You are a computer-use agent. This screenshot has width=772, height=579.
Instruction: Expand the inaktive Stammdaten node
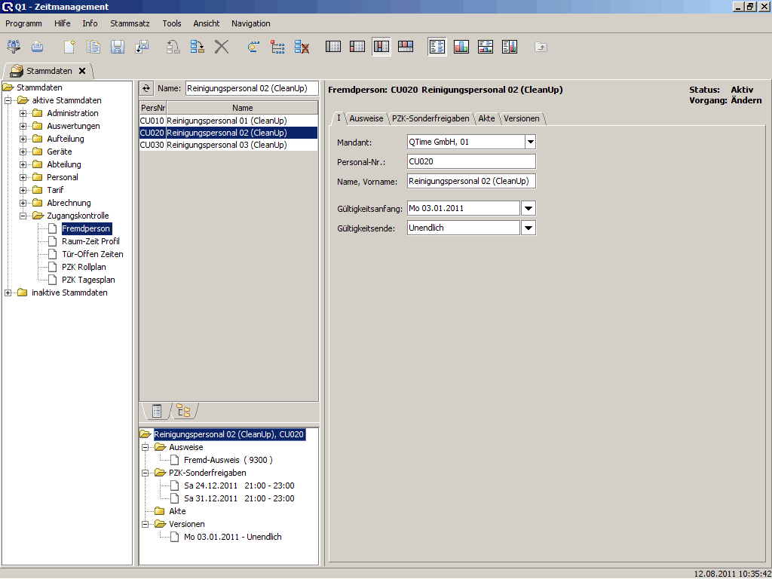8,293
